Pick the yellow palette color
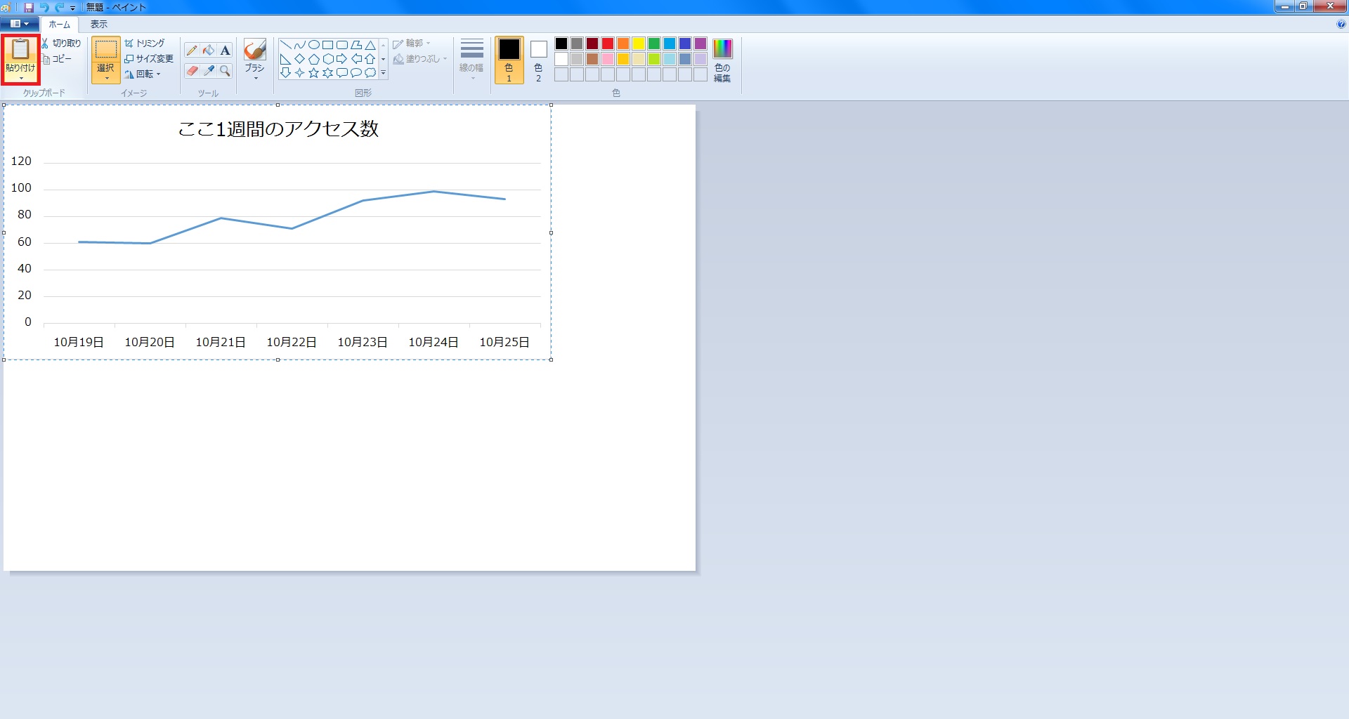The image size is (1349, 719). pyautogui.click(x=639, y=44)
